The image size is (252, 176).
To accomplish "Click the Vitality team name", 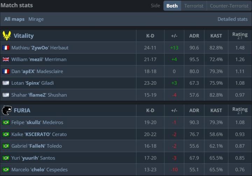I will click(x=24, y=36).
